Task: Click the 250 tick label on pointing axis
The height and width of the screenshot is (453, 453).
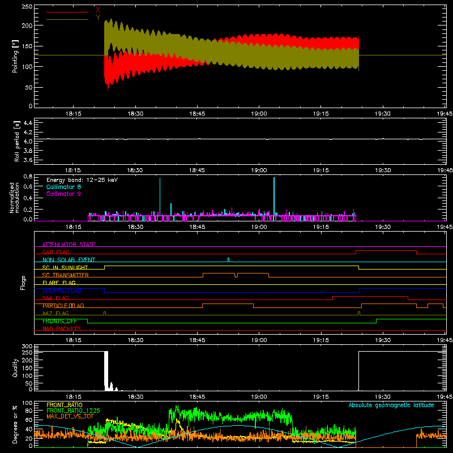Action: click(x=27, y=6)
